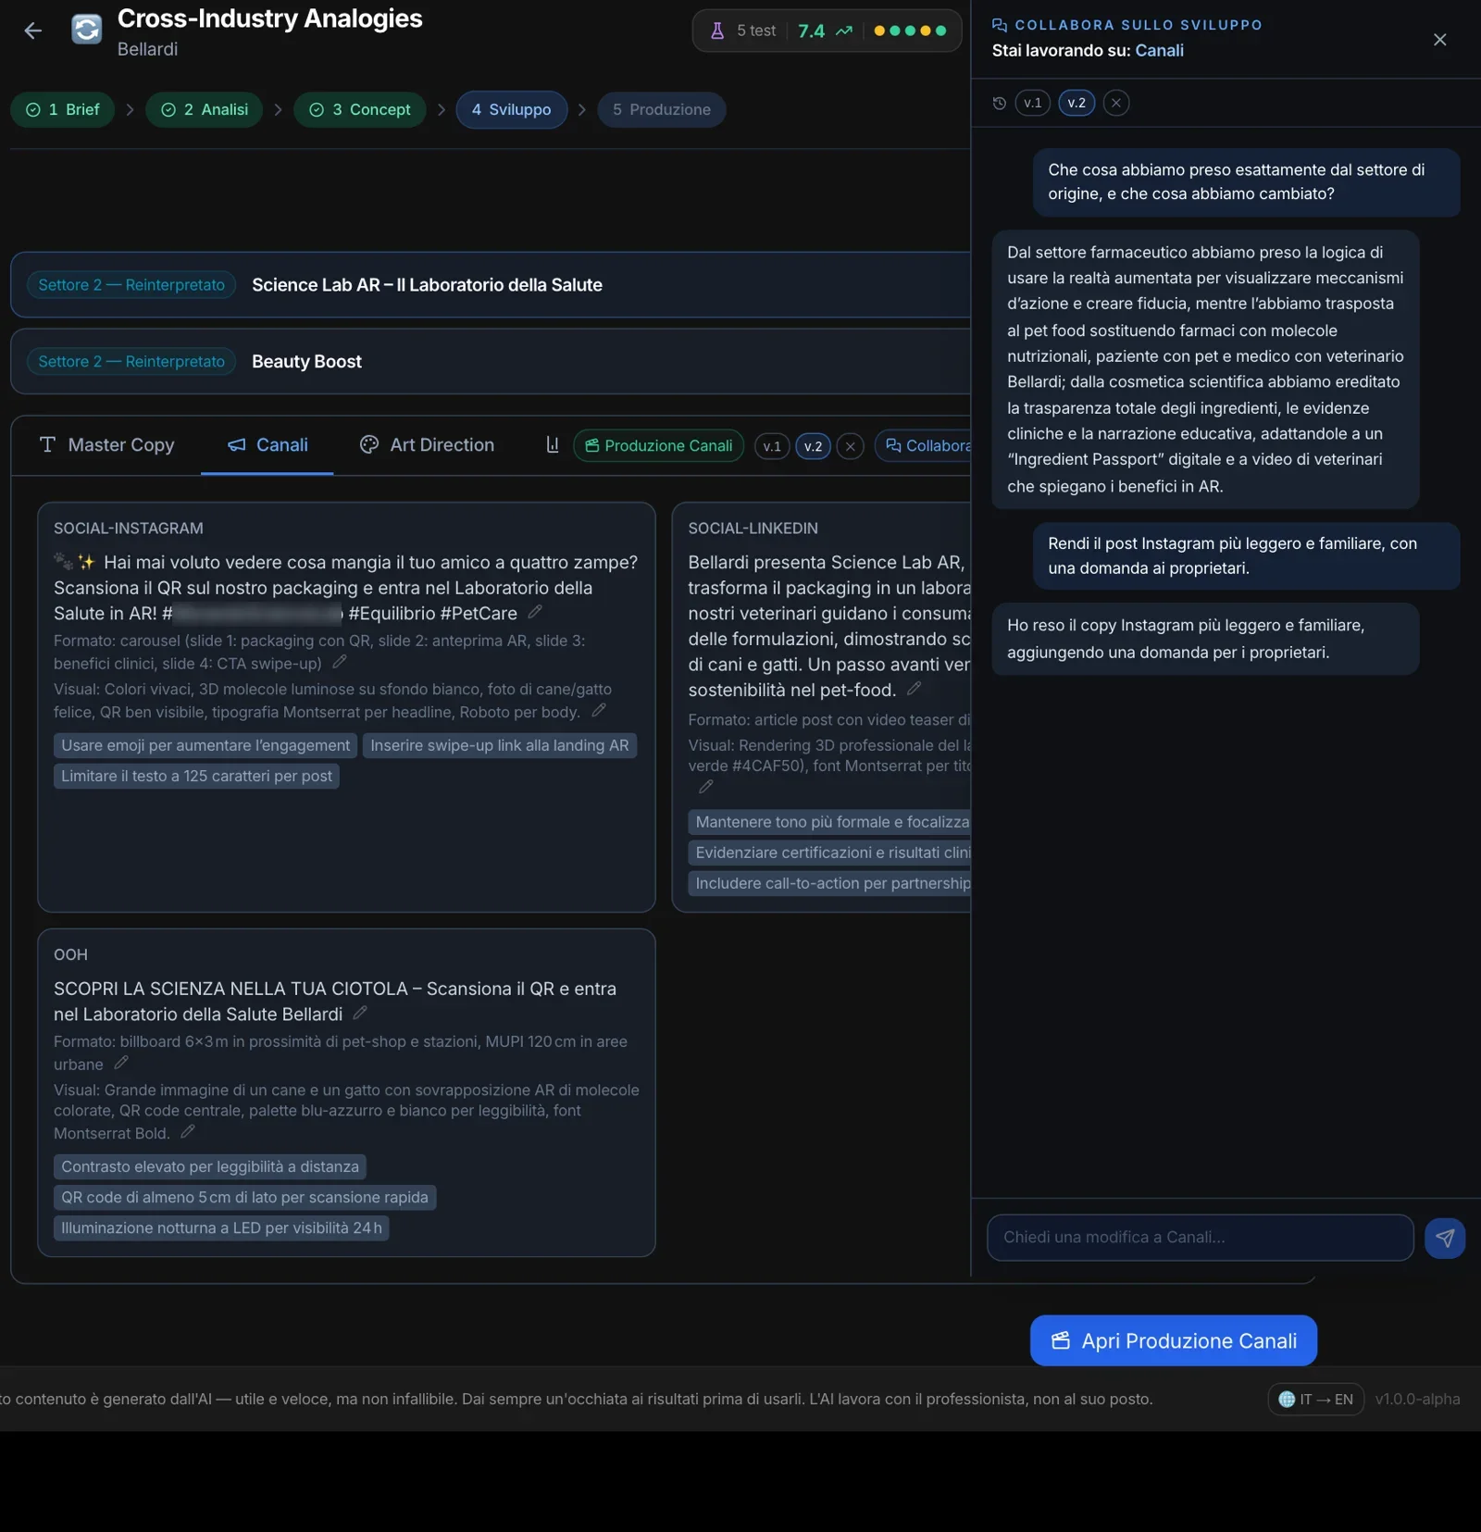1481x1532 pixels.
Task: Edit the Instagram Formato carousel line
Action: 340,662
